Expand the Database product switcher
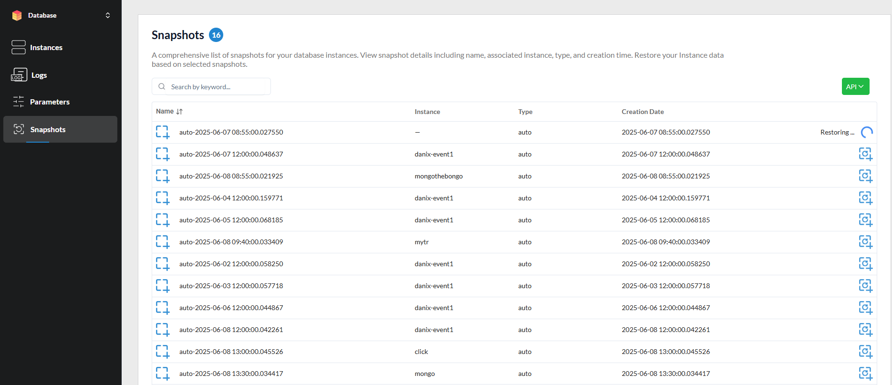 [108, 15]
